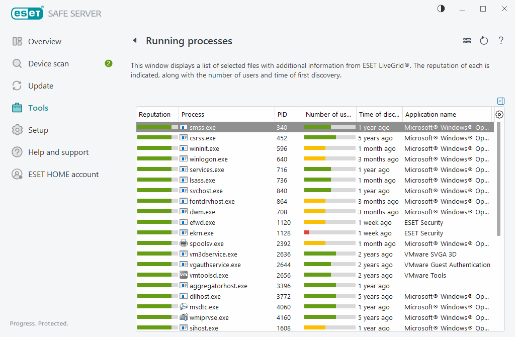Sort by Application name column header
515x337 pixels.
pyautogui.click(x=447, y=114)
